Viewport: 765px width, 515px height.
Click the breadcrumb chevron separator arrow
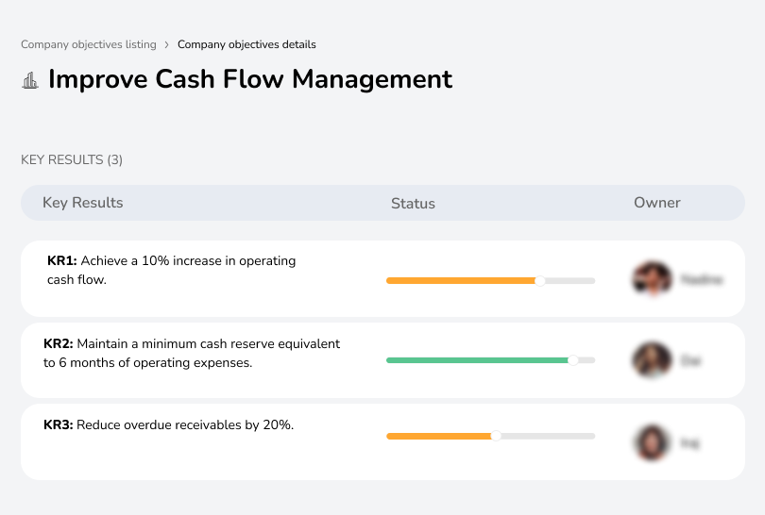[167, 44]
